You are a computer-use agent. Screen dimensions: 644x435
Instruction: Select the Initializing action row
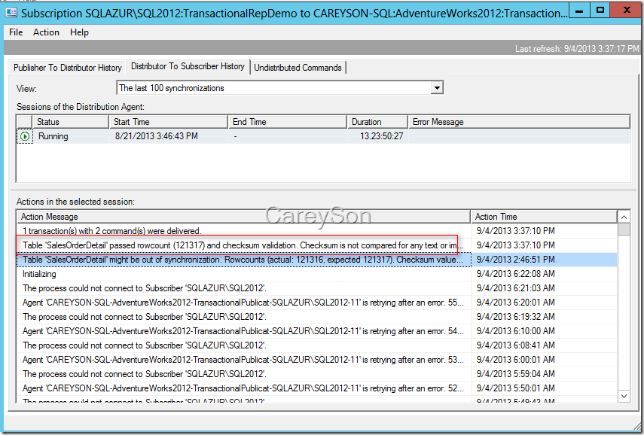tap(317, 274)
